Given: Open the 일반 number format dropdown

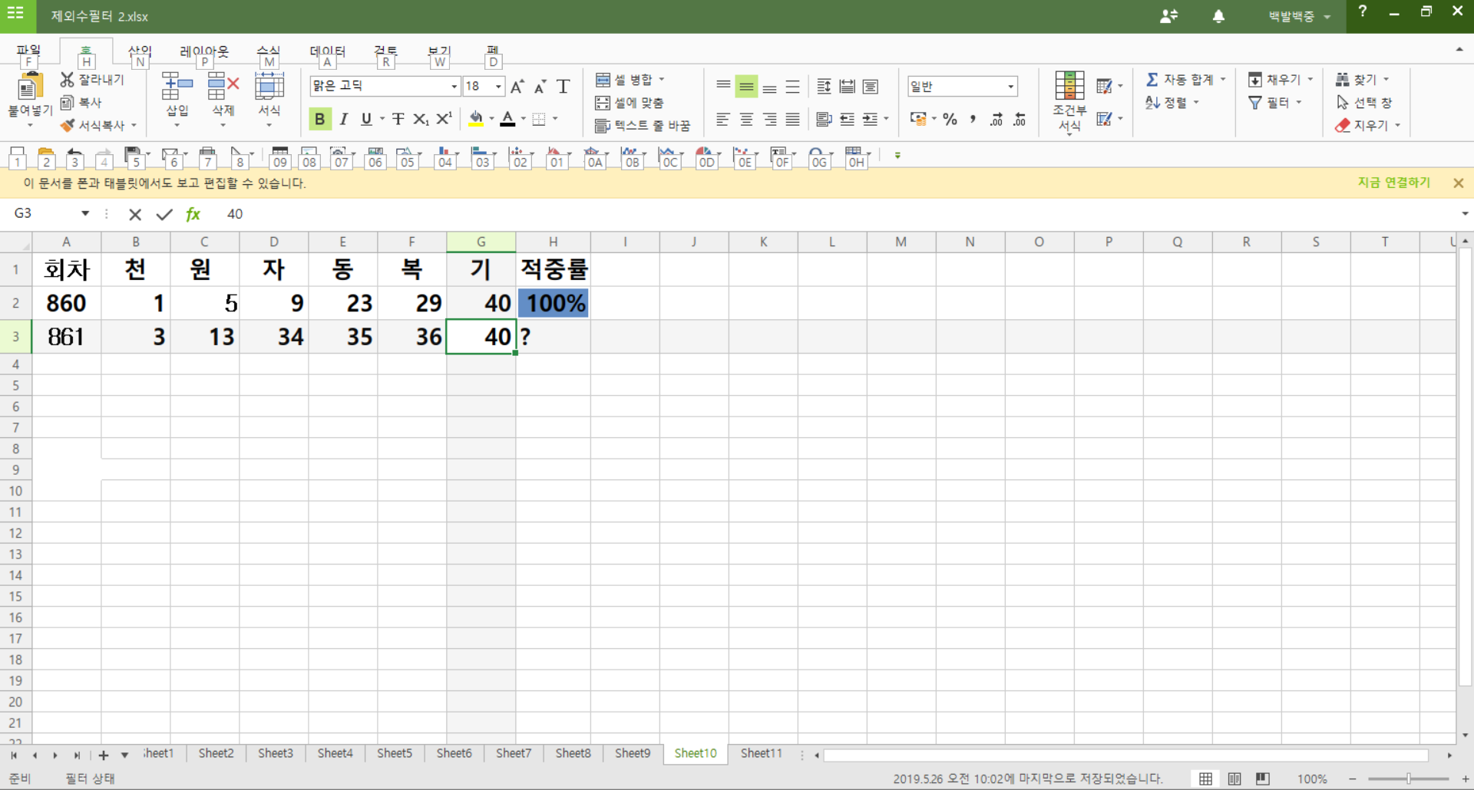Looking at the screenshot, I should 1010,87.
